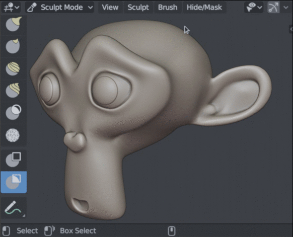The width and height of the screenshot is (293, 237).
Task: Open the editor type dropdown
Action: pos(11,7)
